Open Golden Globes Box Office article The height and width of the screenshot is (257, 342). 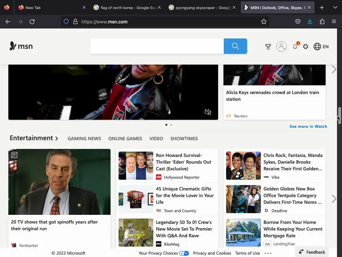point(293,195)
